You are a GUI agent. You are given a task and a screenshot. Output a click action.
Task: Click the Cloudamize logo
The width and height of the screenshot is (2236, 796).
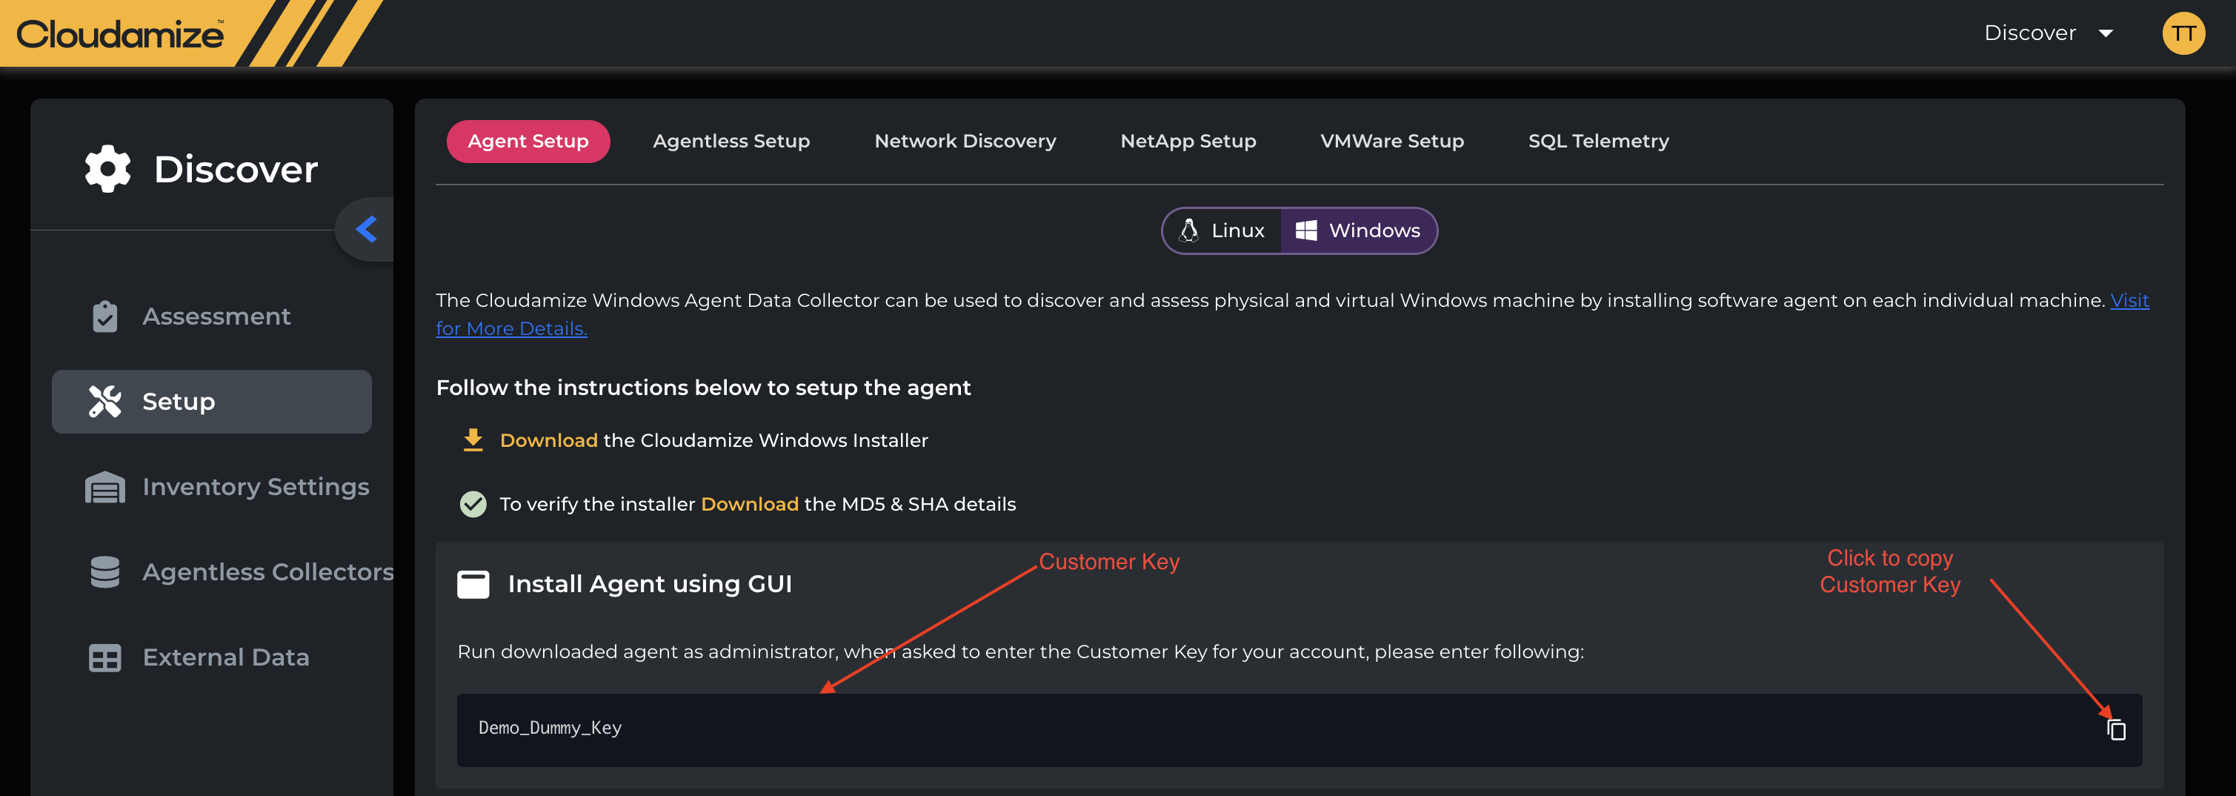click(x=120, y=34)
